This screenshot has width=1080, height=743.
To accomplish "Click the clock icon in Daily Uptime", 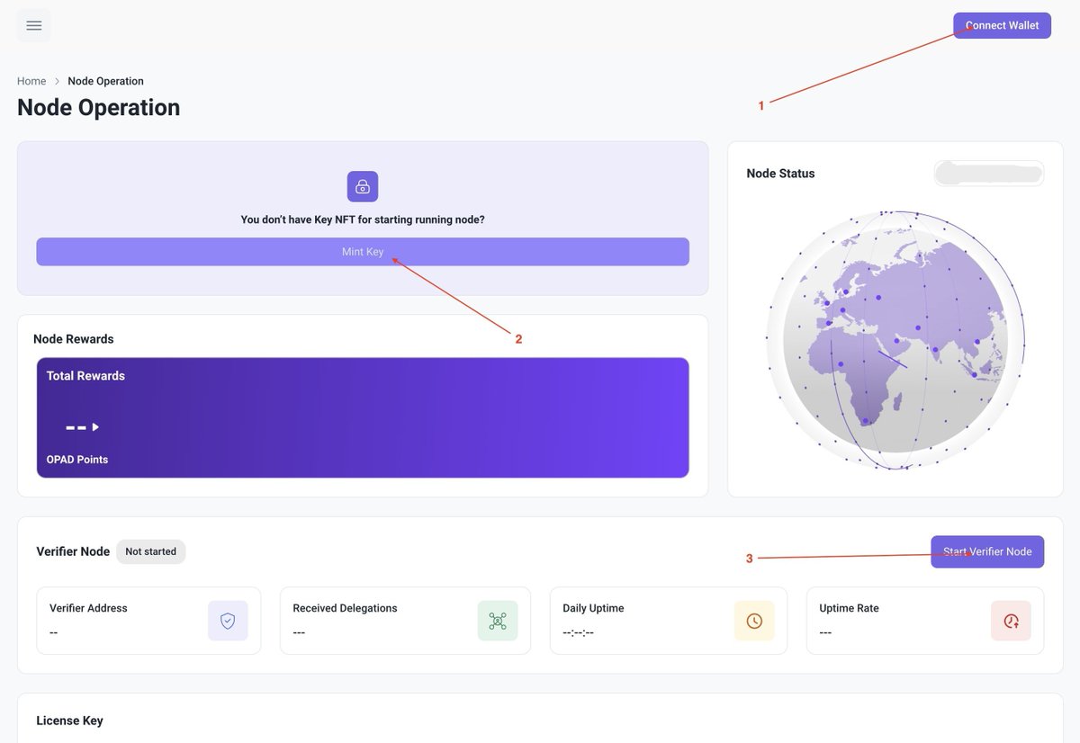I will coord(754,621).
